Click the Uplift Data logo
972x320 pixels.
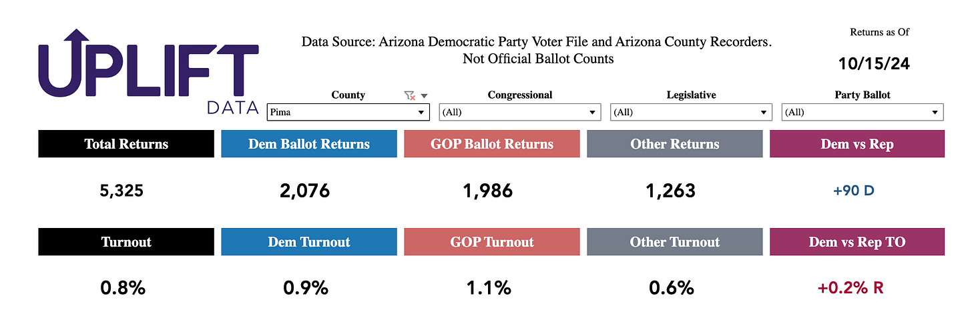(148, 72)
